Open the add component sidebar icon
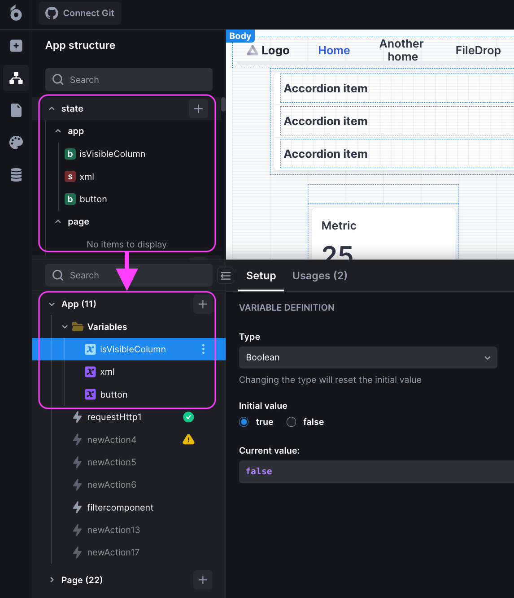The image size is (514, 598). [x=16, y=46]
